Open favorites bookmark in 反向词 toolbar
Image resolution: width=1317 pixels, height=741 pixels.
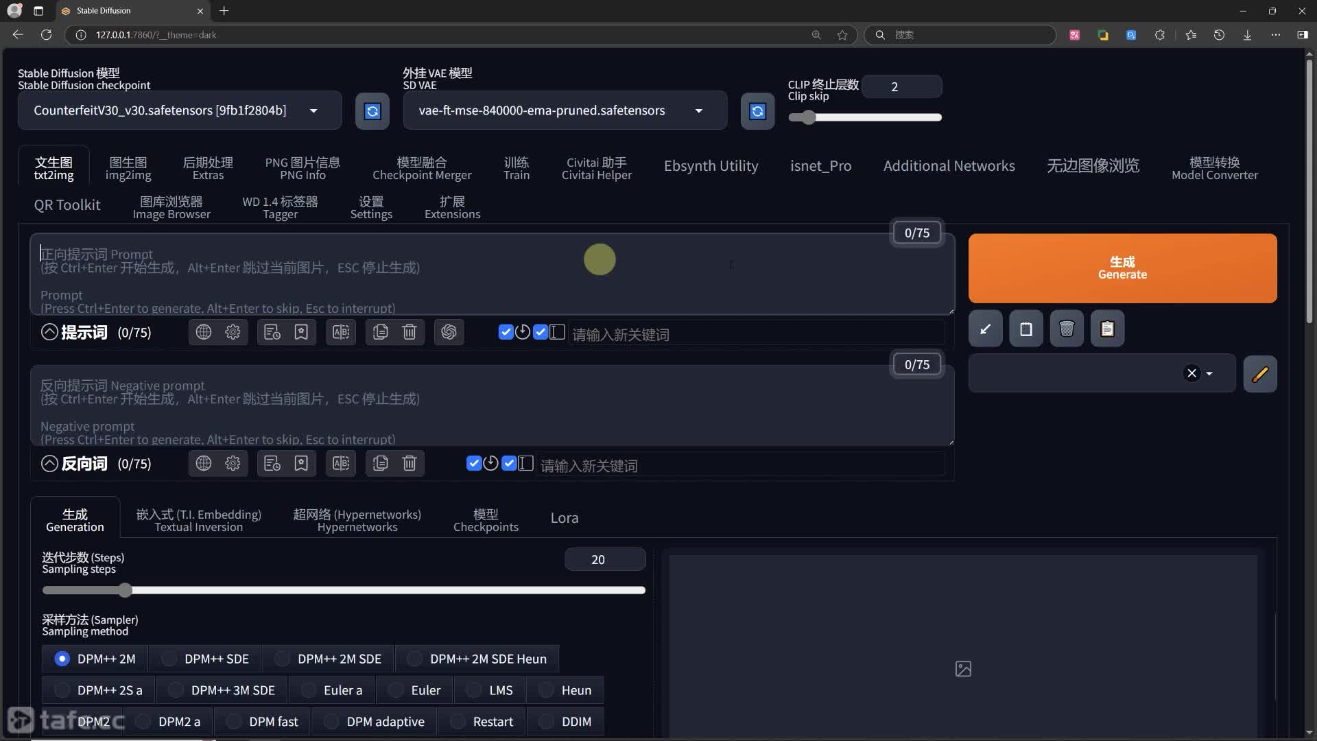[x=301, y=463]
